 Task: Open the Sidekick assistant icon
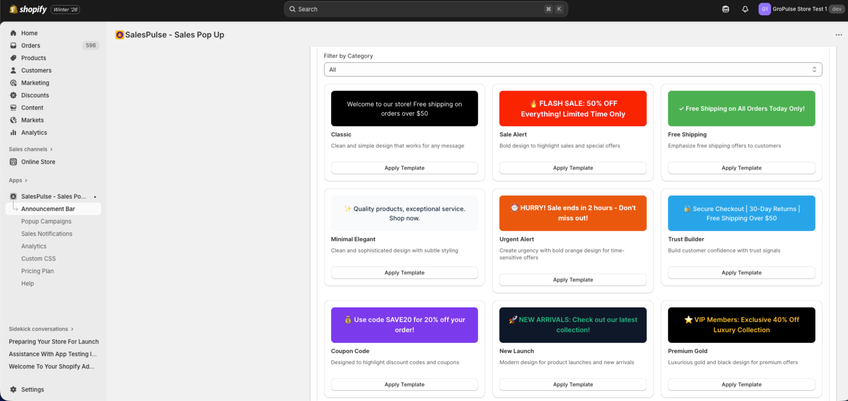coord(725,9)
